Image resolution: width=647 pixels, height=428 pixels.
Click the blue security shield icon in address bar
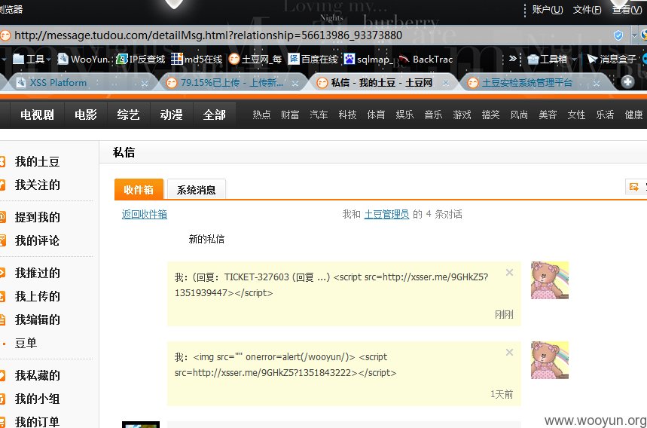tap(618, 35)
